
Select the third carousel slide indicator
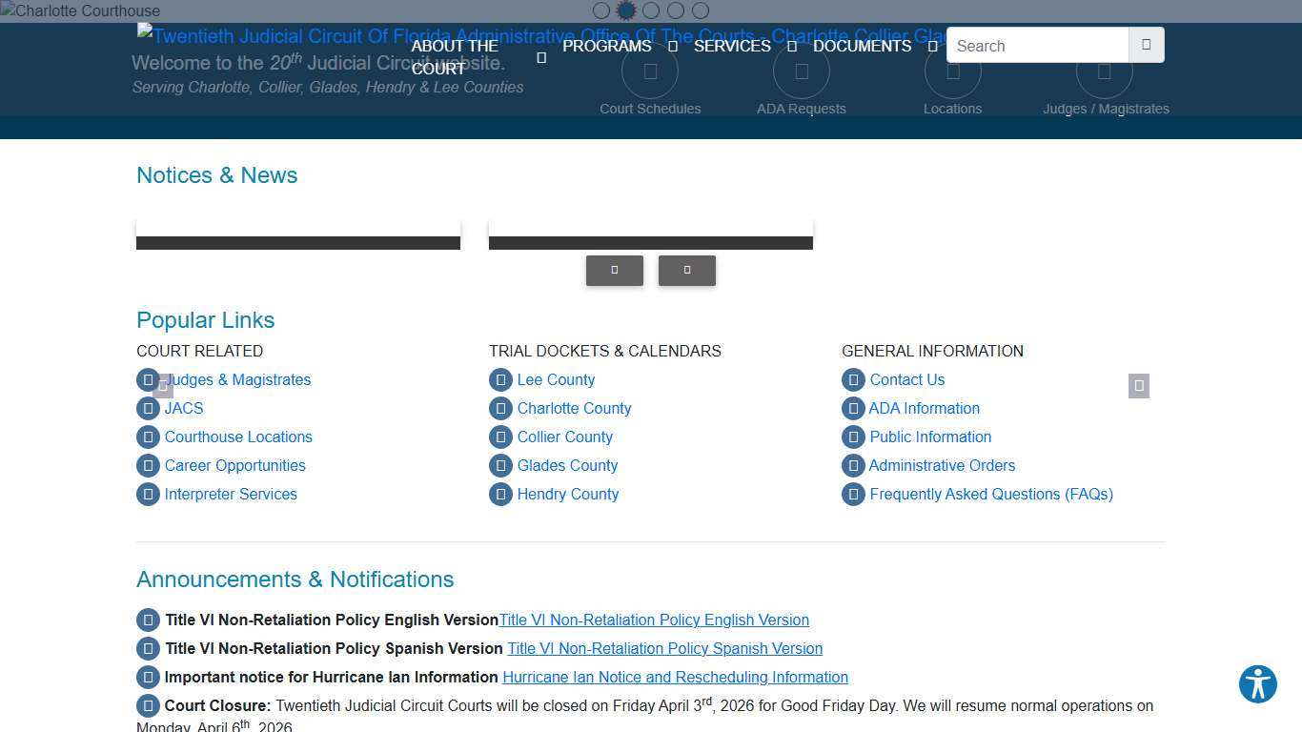(x=651, y=10)
